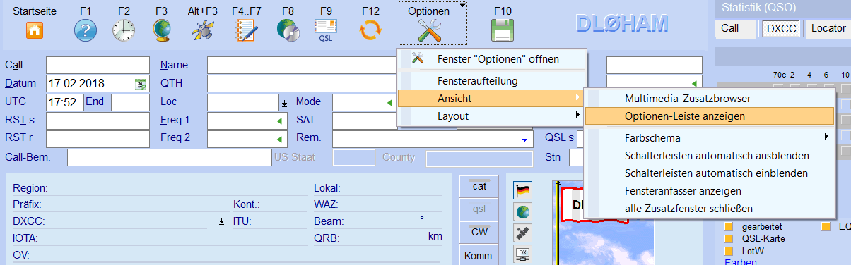851x265 pixels.
Task: Expand the Optionen dropdown triangle
Action: [x=462, y=6]
